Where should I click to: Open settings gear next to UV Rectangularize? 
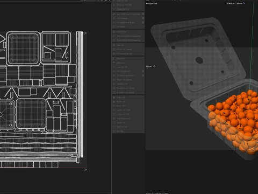click(143, 75)
